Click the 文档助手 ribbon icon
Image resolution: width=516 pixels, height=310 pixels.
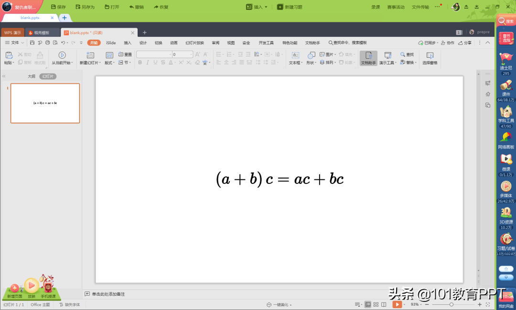click(x=368, y=55)
